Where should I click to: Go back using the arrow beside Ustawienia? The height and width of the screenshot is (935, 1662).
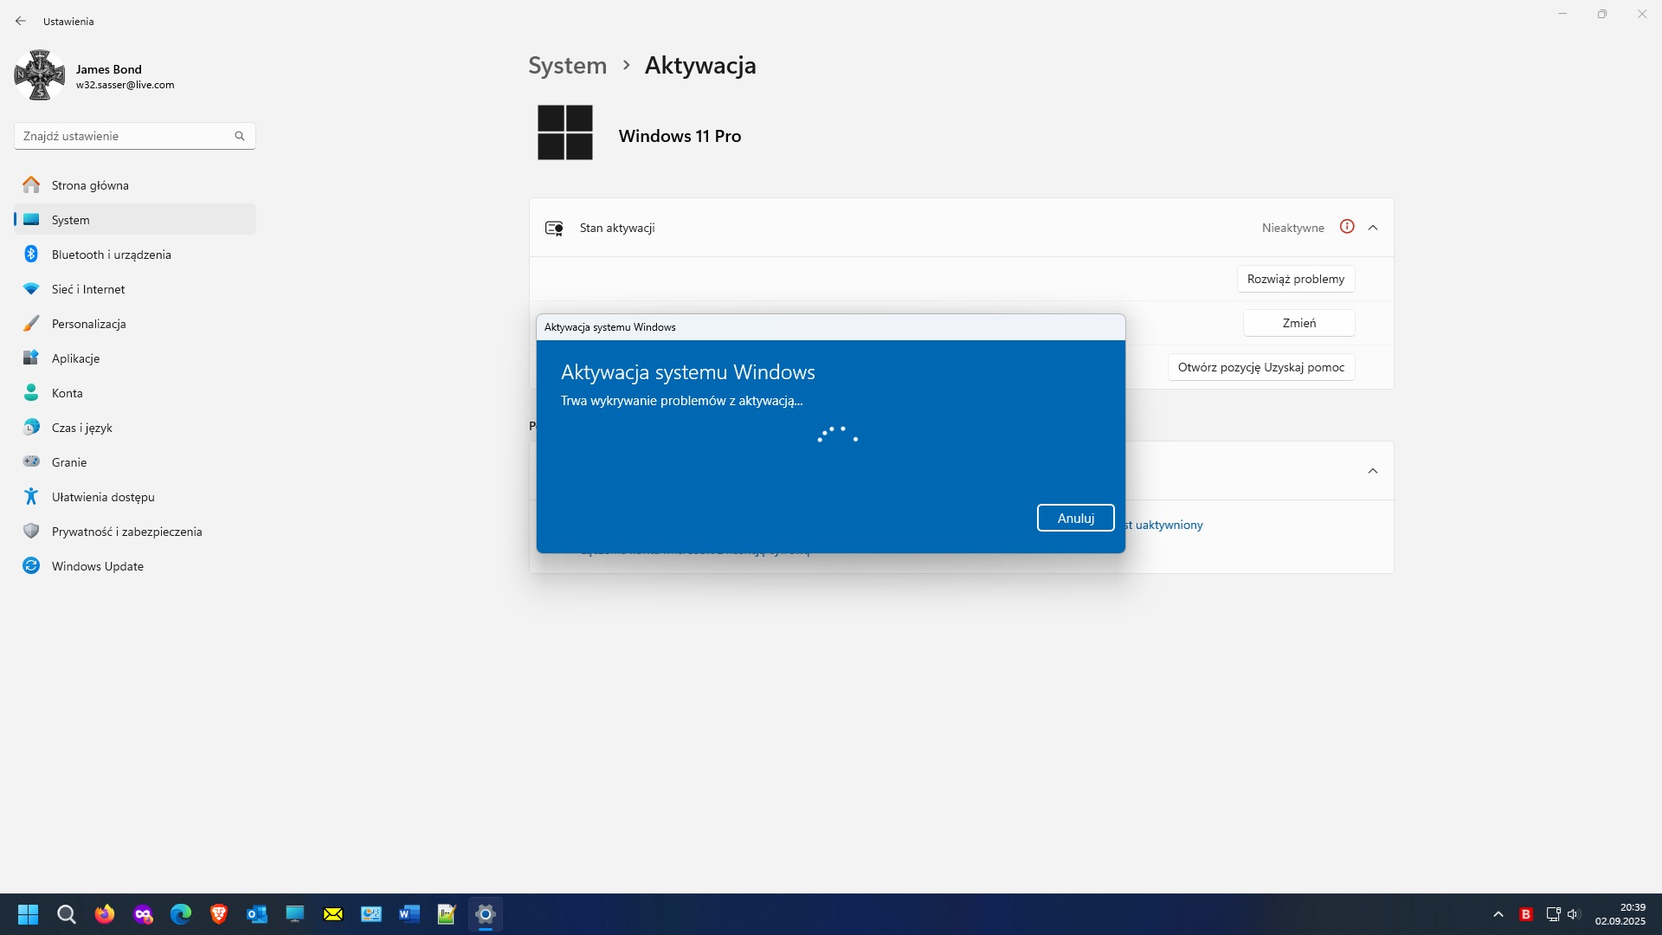(x=21, y=21)
